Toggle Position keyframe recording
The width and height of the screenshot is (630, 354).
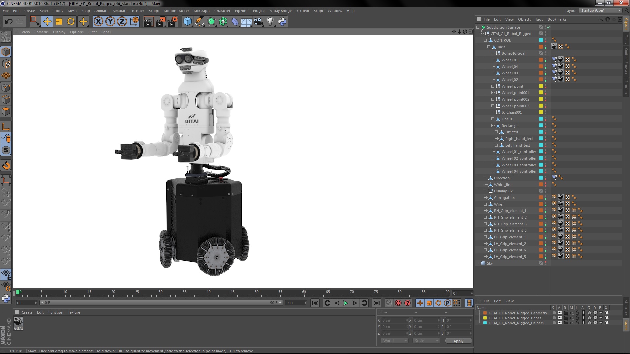click(420, 303)
